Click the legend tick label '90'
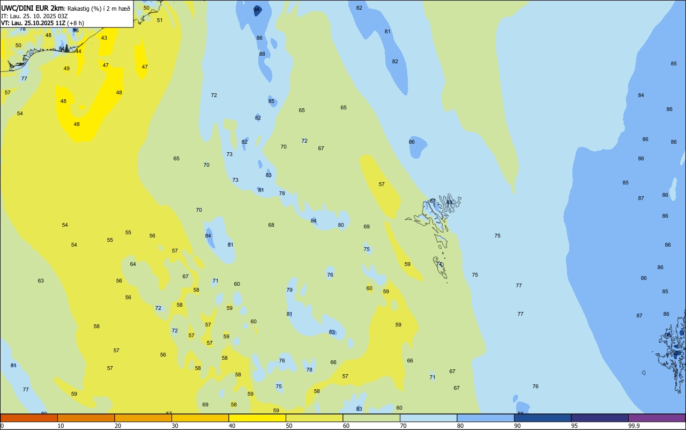This screenshot has height=430, width=686. click(x=517, y=426)
